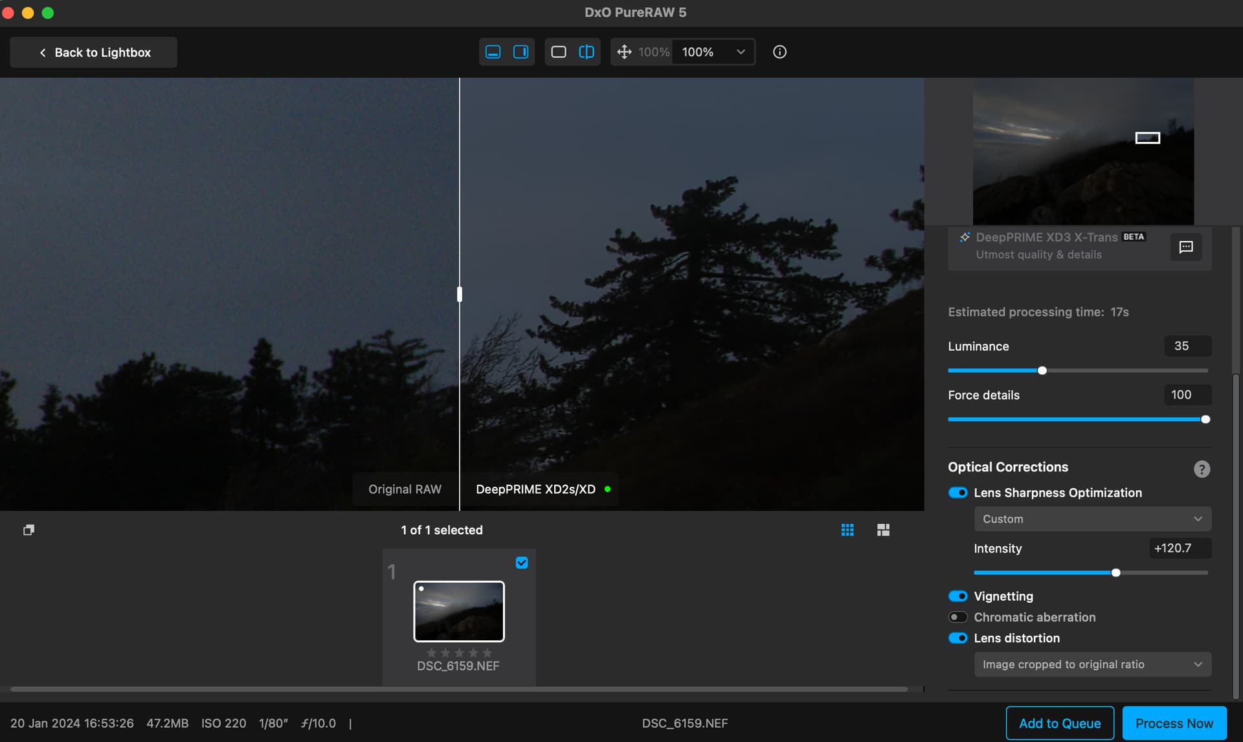Click the ISO 220 status entry
Image resolution: width=1243 pixels, height=742 pixels.
pos(223,723)
